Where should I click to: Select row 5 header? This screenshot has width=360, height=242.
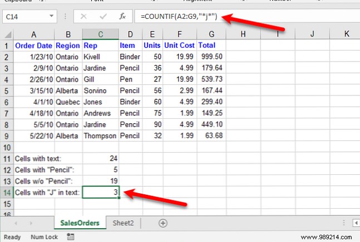(x=7, y=90)
